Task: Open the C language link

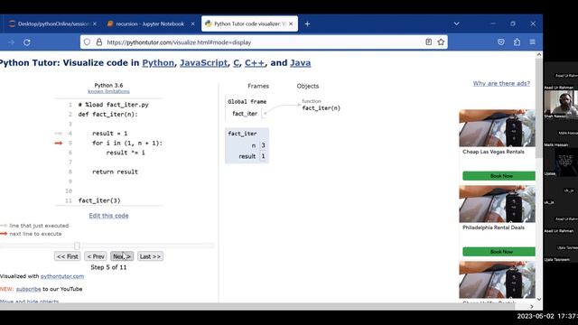Action: (x=237, y=63)
